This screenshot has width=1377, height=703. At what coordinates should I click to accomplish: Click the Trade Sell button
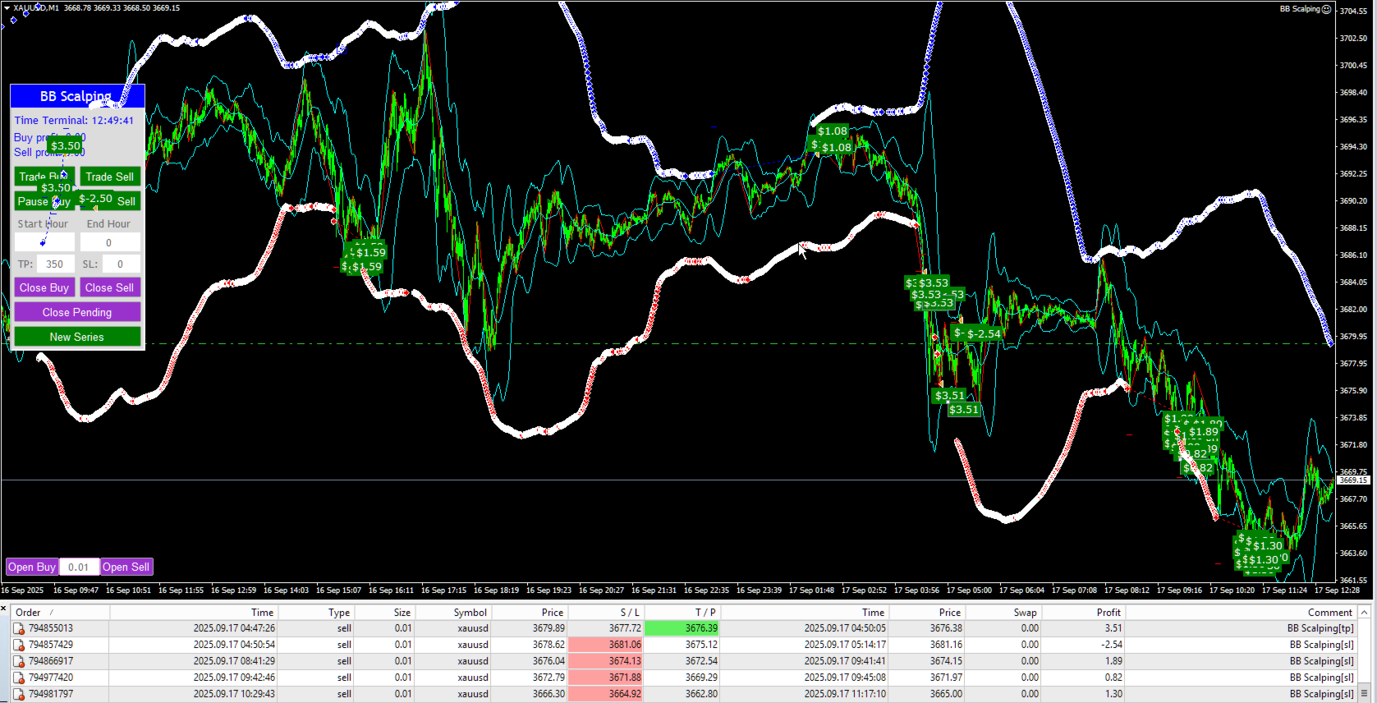click(110, 177)
